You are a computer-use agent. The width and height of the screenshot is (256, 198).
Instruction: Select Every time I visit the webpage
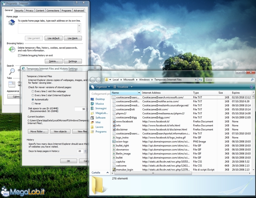[33, 91]
